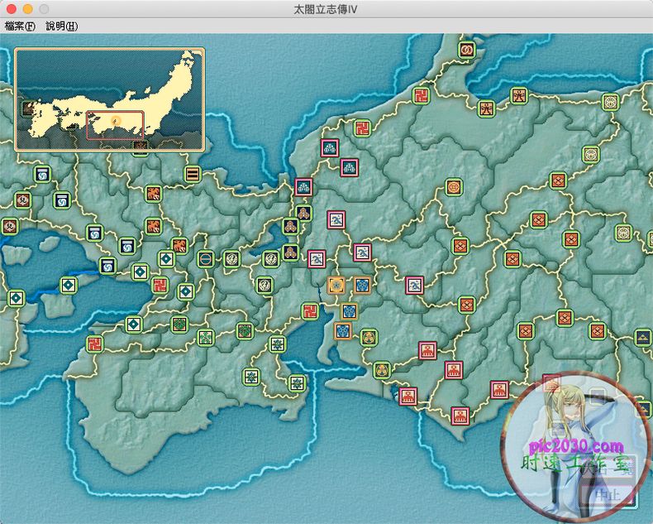Select the easternmost brown tree-crest castle

tap(519, 96)
